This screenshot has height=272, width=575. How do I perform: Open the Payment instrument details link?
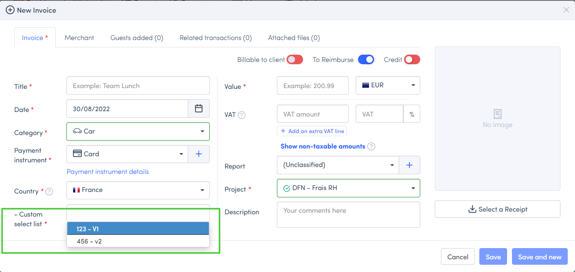click(x=108, y=172)
